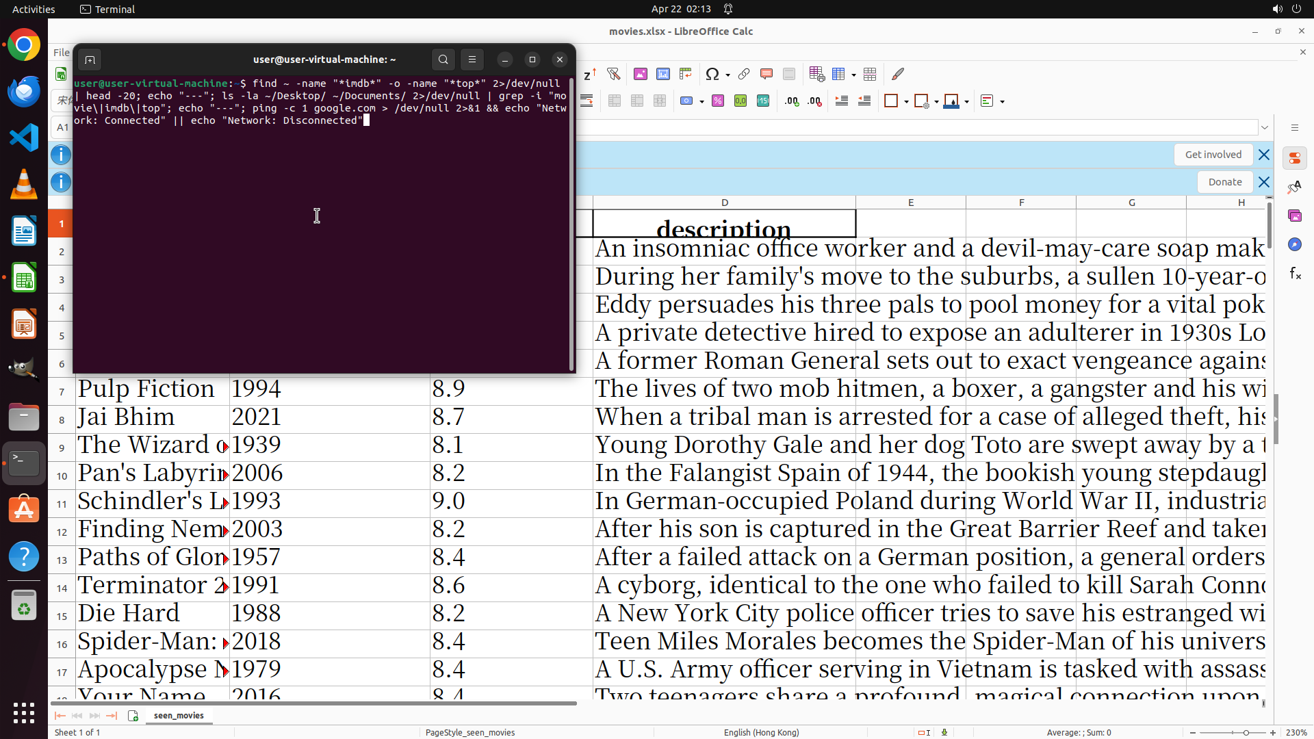Toggle Define Print Area button
The width and height of the screenshot is (1314, 739).
click(x=816, y=74)
